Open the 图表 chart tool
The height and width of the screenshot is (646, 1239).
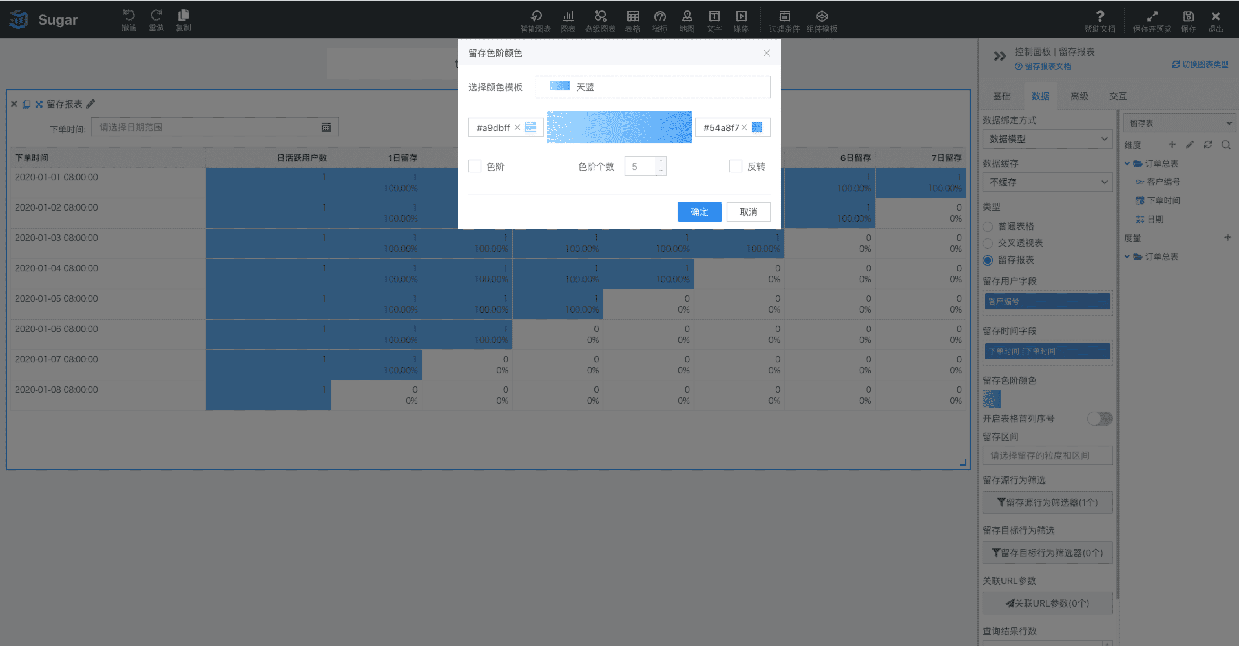(x=568, y=21)
